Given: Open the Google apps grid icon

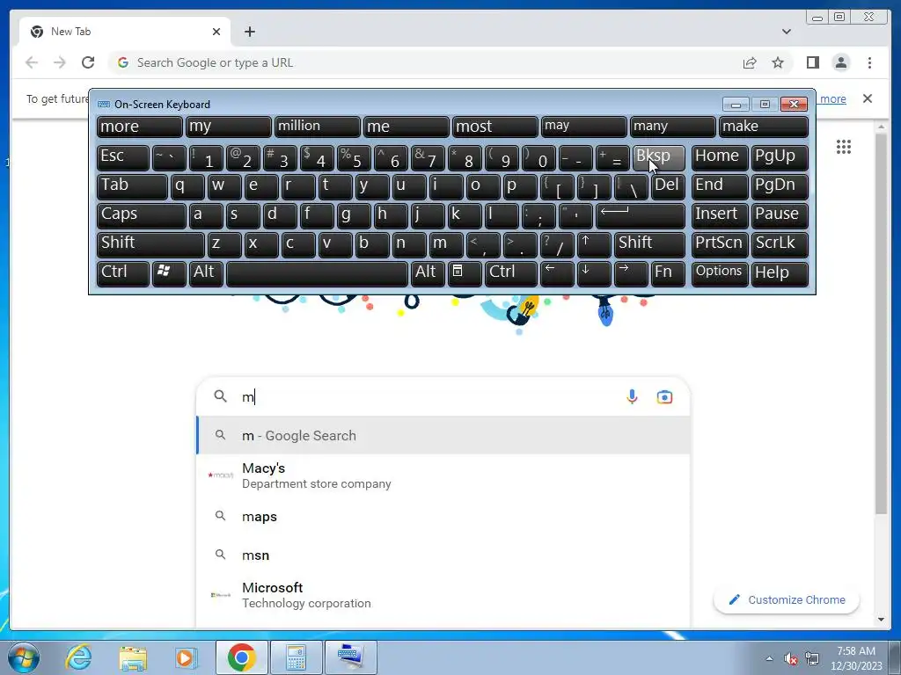Looking at the screenshot, I should coord(844,147).
